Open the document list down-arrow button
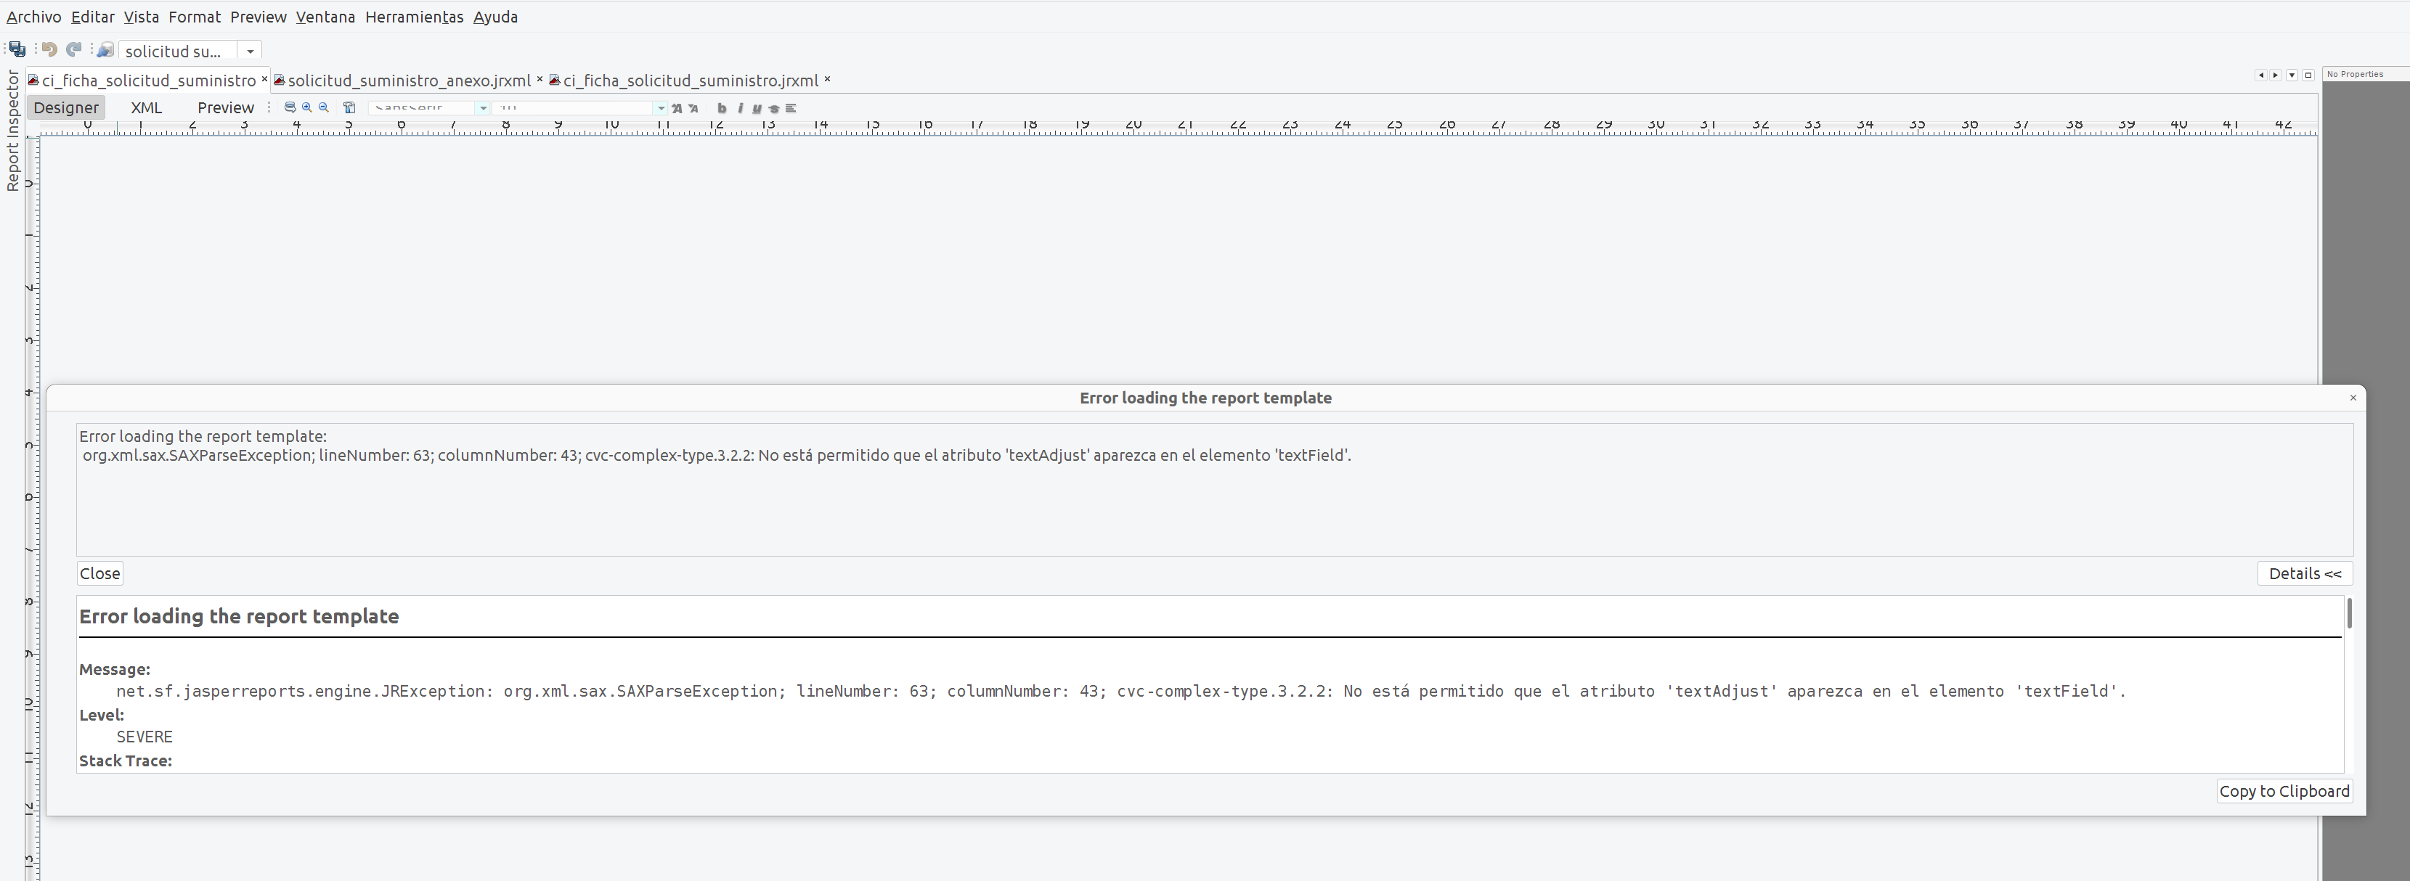 2292,75
